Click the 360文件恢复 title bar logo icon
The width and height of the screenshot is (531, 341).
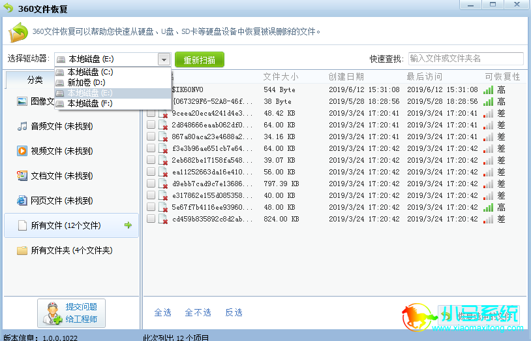pyautogui.click(x=8, y=8)
